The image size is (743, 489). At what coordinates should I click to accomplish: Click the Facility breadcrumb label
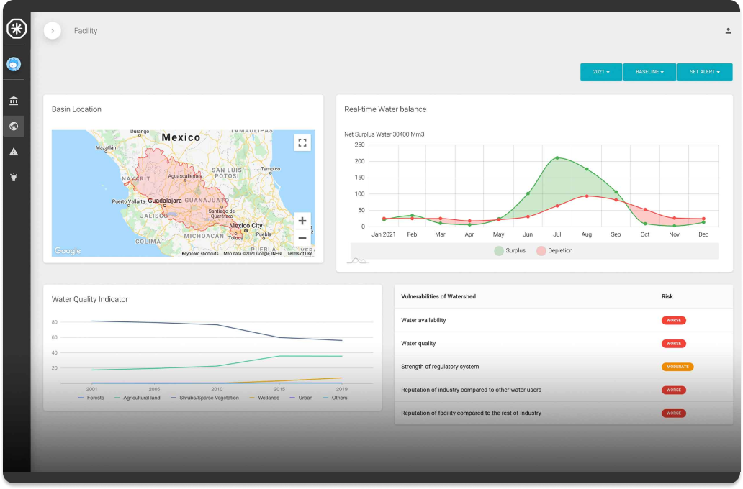[86, 31]
